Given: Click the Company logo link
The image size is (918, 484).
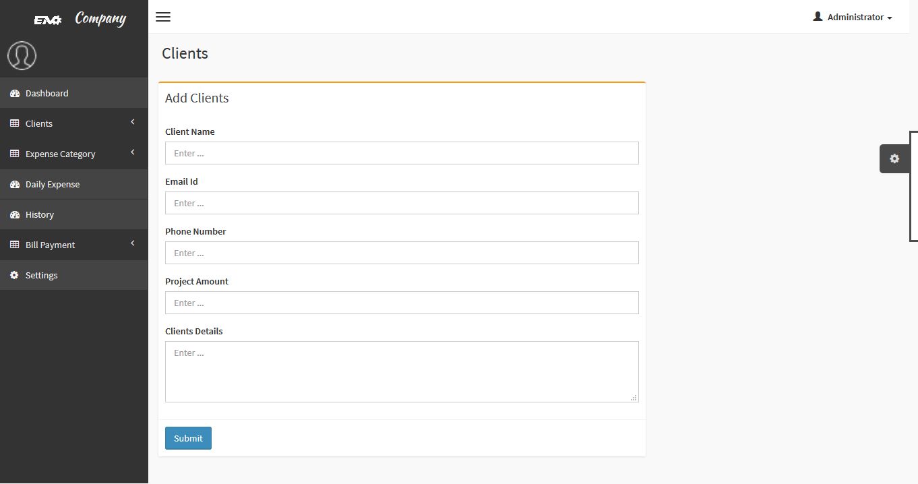Looking at the screenshot, I should 80,18.
